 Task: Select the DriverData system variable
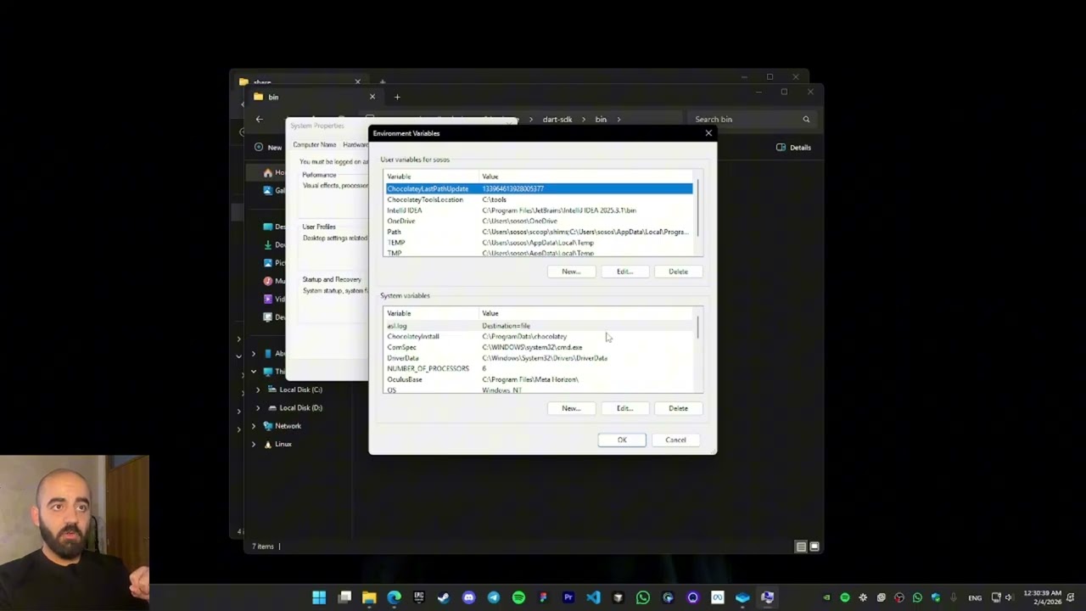click(x=539, y=358)
